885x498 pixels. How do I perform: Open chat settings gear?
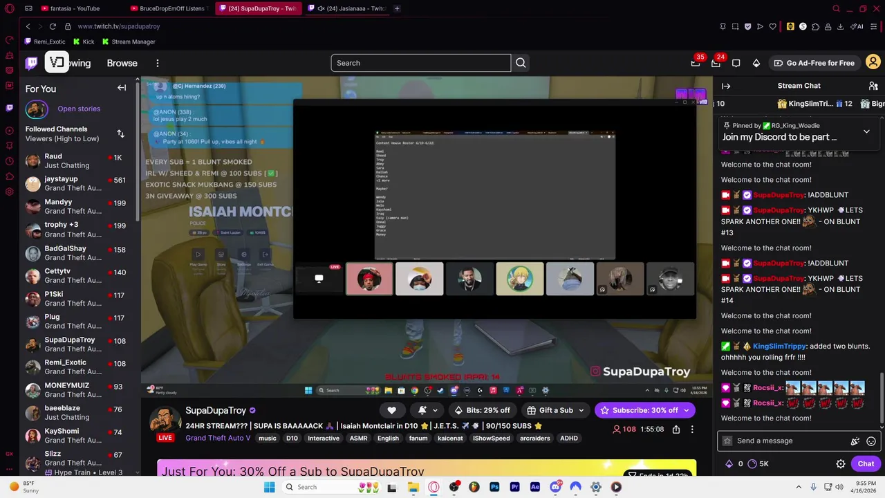pyautogui.click(x=841, y=464)
